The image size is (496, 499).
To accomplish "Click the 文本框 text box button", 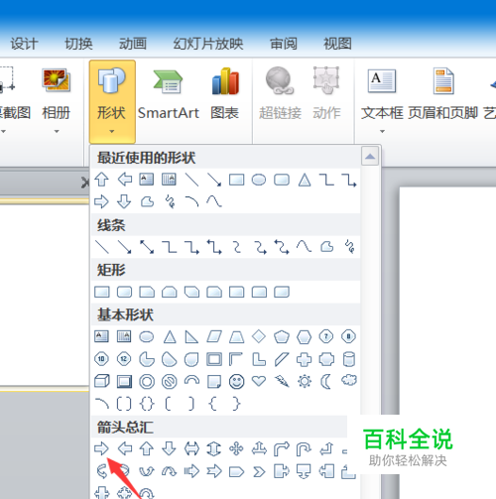I will [382, 94].
